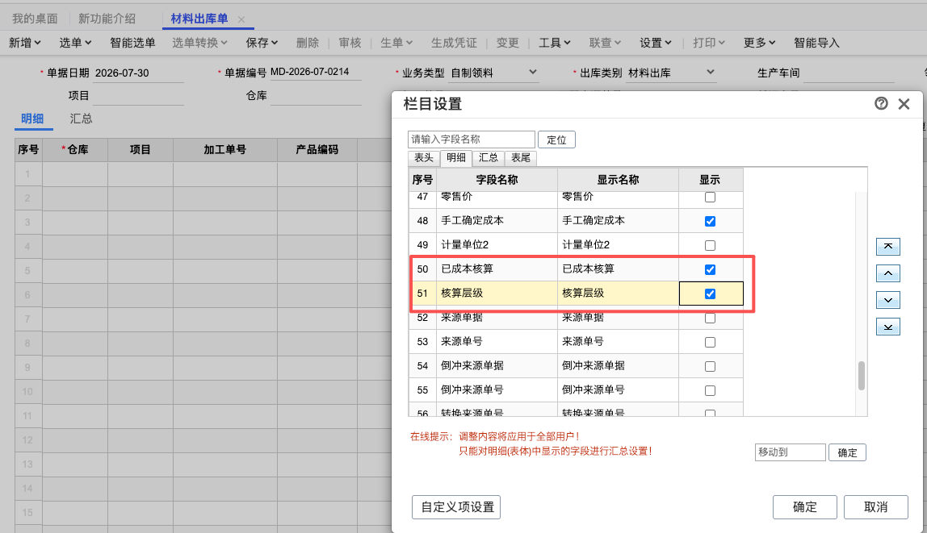This screenshot has width=927, height=533.
Task: Select the 表头 tab in dialog
Action: 424,157
